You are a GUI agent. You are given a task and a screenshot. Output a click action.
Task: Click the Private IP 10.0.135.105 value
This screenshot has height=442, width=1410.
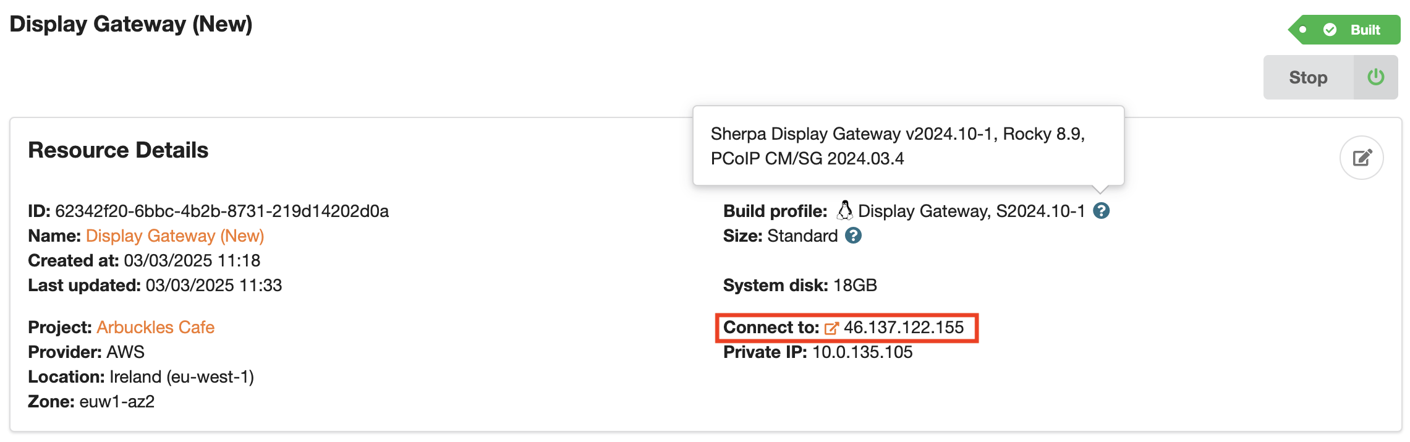coord(862,352)
